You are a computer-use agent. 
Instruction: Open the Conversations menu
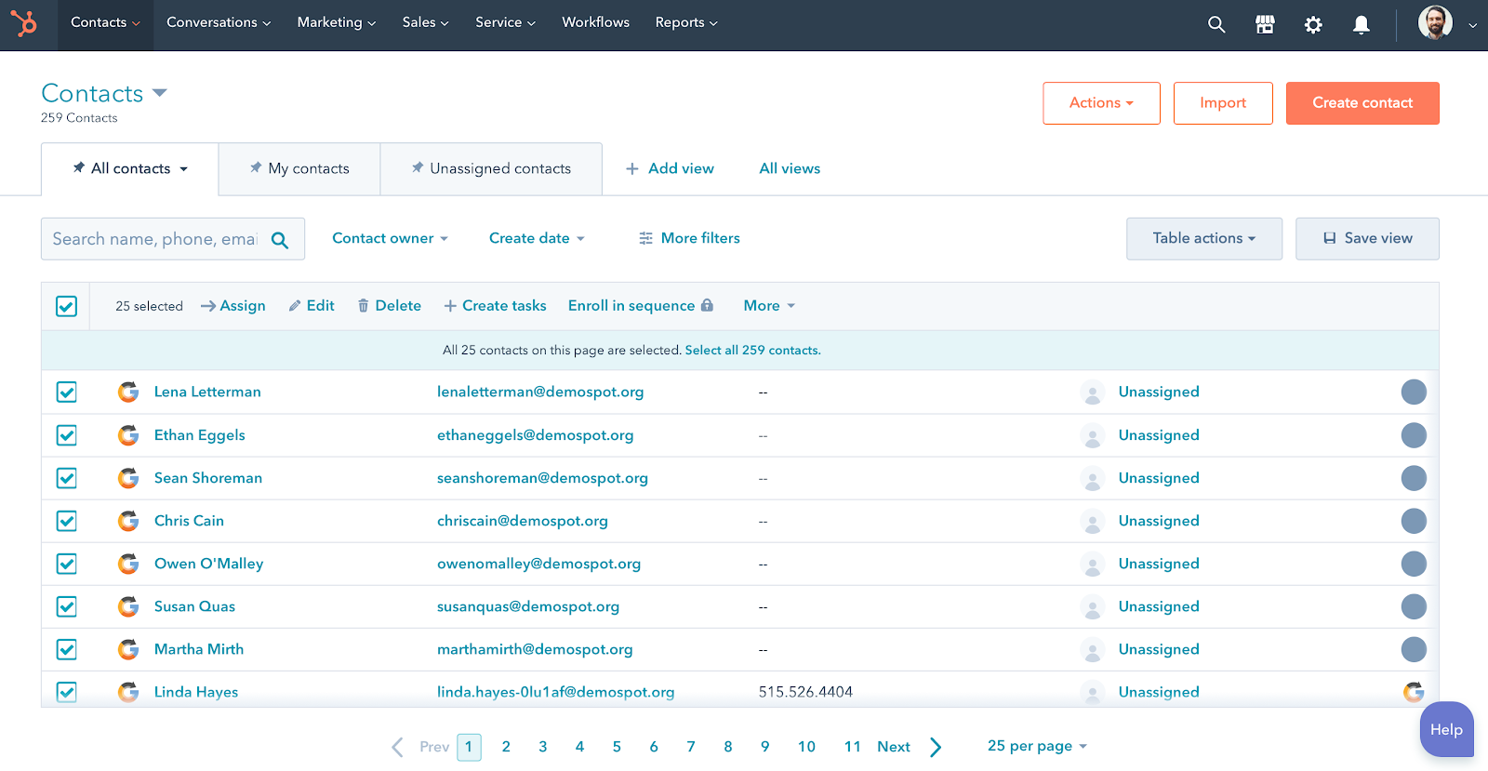tap(219, 22)
